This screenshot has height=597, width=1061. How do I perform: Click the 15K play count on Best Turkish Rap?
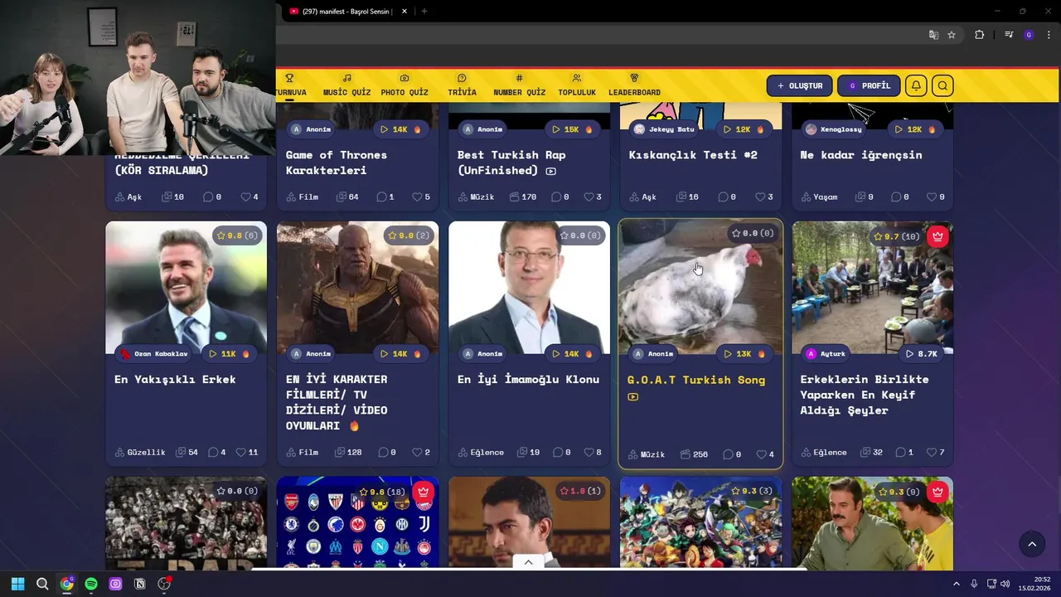(x=572, y=129)
